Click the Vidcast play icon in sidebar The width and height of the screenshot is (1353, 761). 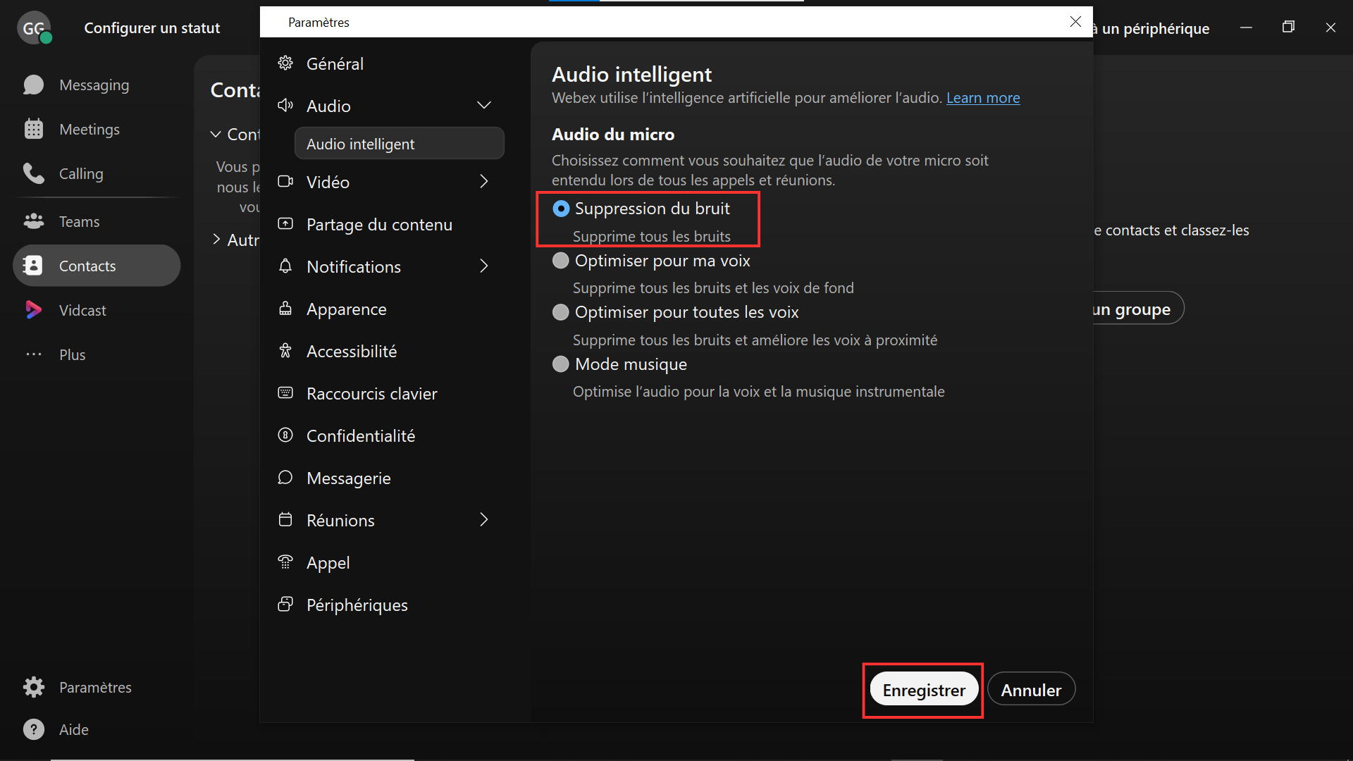tap(33, 310)
